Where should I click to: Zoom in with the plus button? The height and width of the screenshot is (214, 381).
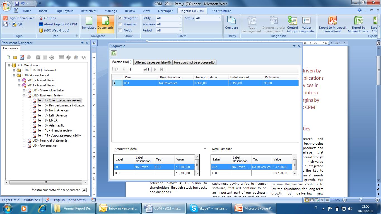[377, 200]
